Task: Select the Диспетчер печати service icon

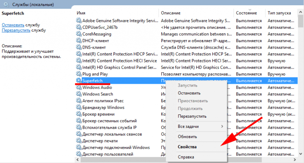Action: pyautogui.click(x=79, y=141)
